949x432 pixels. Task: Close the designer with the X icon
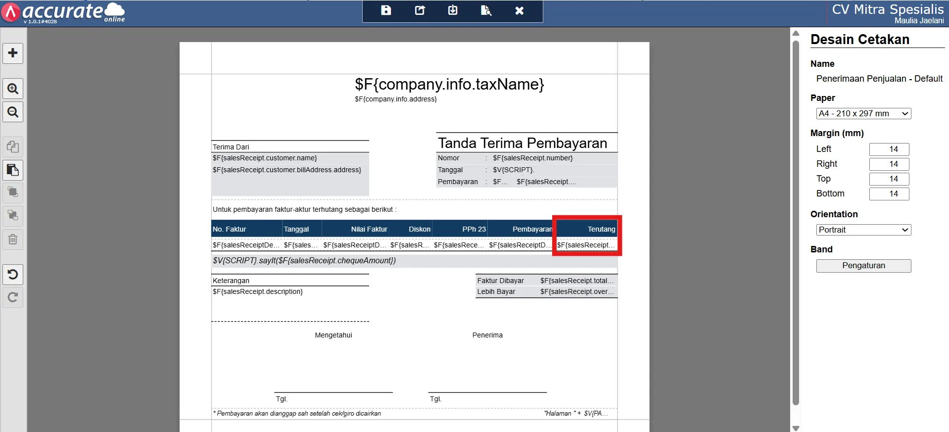tap(519, 10)
